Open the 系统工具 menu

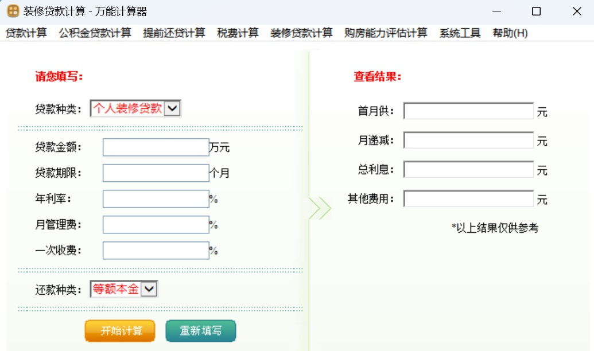pos(460,33)
